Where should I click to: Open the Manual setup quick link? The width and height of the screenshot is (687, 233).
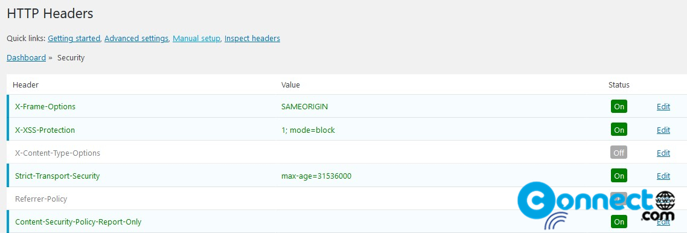tap(196, 39)
